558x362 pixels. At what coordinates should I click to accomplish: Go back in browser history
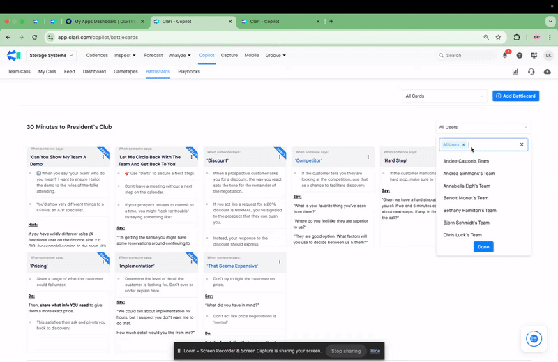coord(8,37)
